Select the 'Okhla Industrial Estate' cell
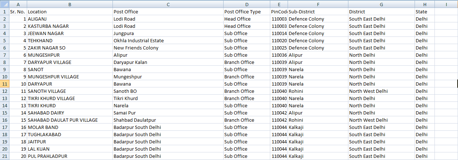458x160 pixels. click(168, 40)
